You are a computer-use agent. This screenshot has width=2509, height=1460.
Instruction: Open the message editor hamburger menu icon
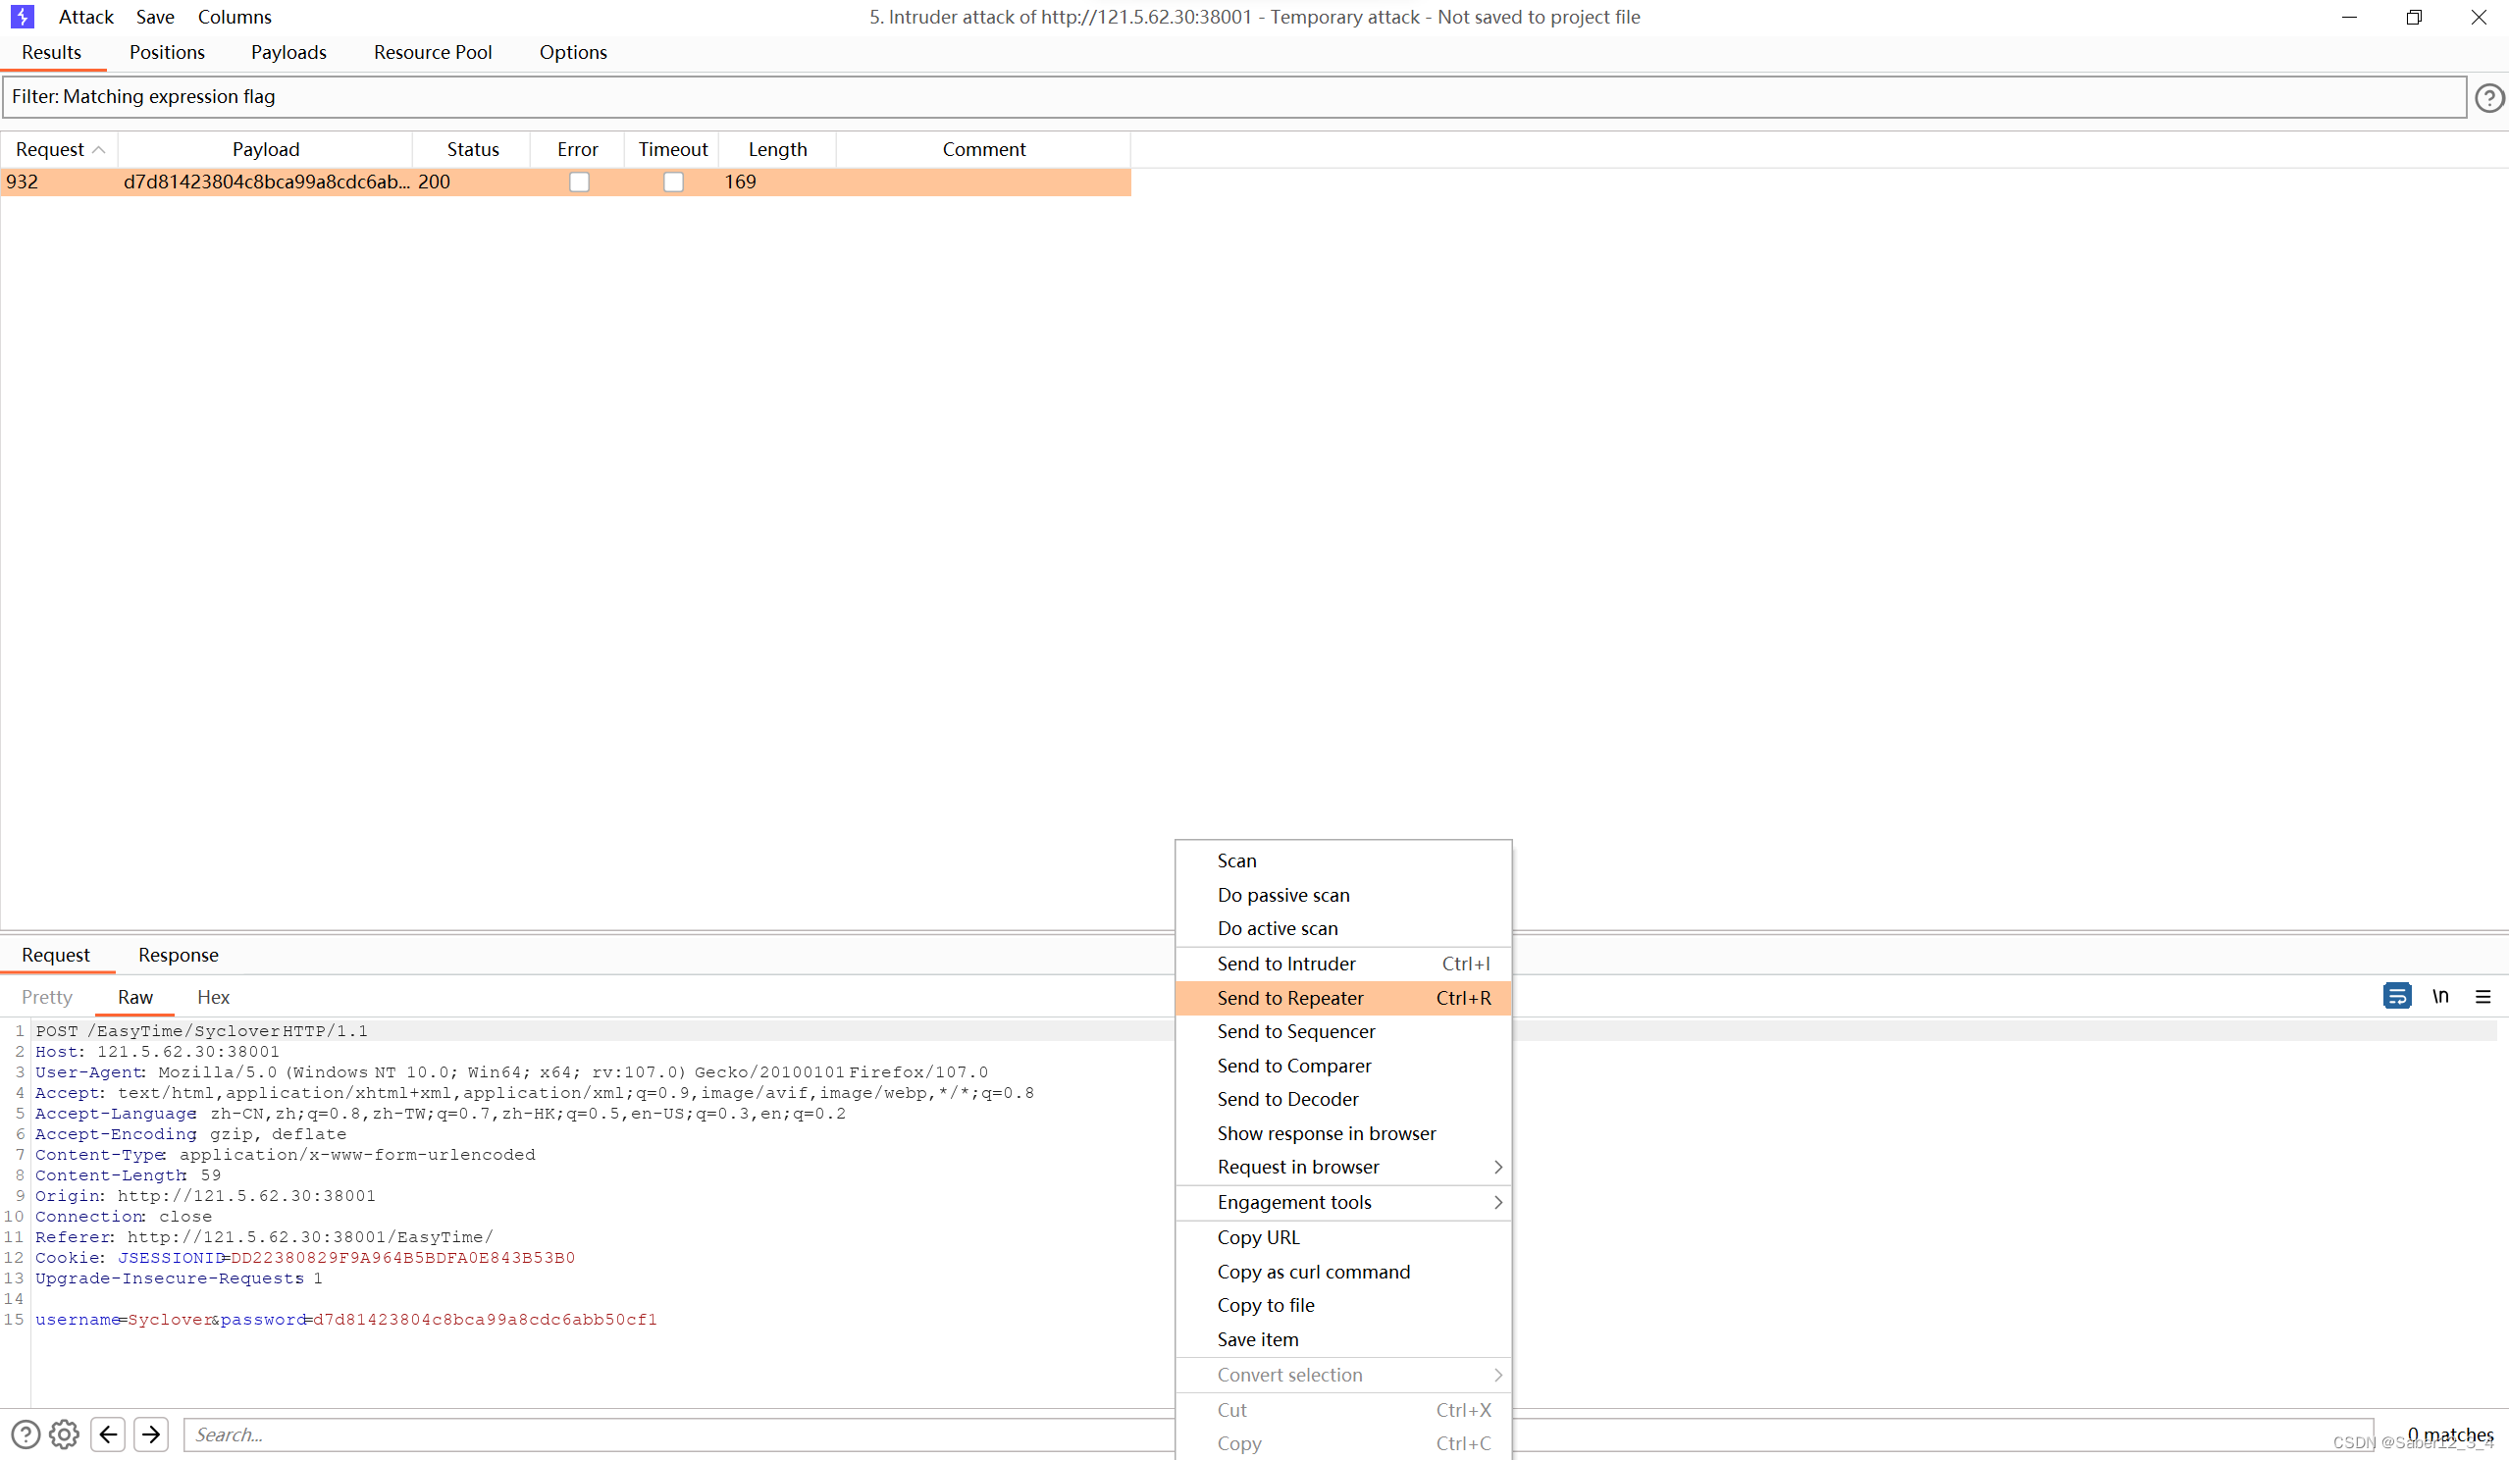click(x=2483, y=996)
